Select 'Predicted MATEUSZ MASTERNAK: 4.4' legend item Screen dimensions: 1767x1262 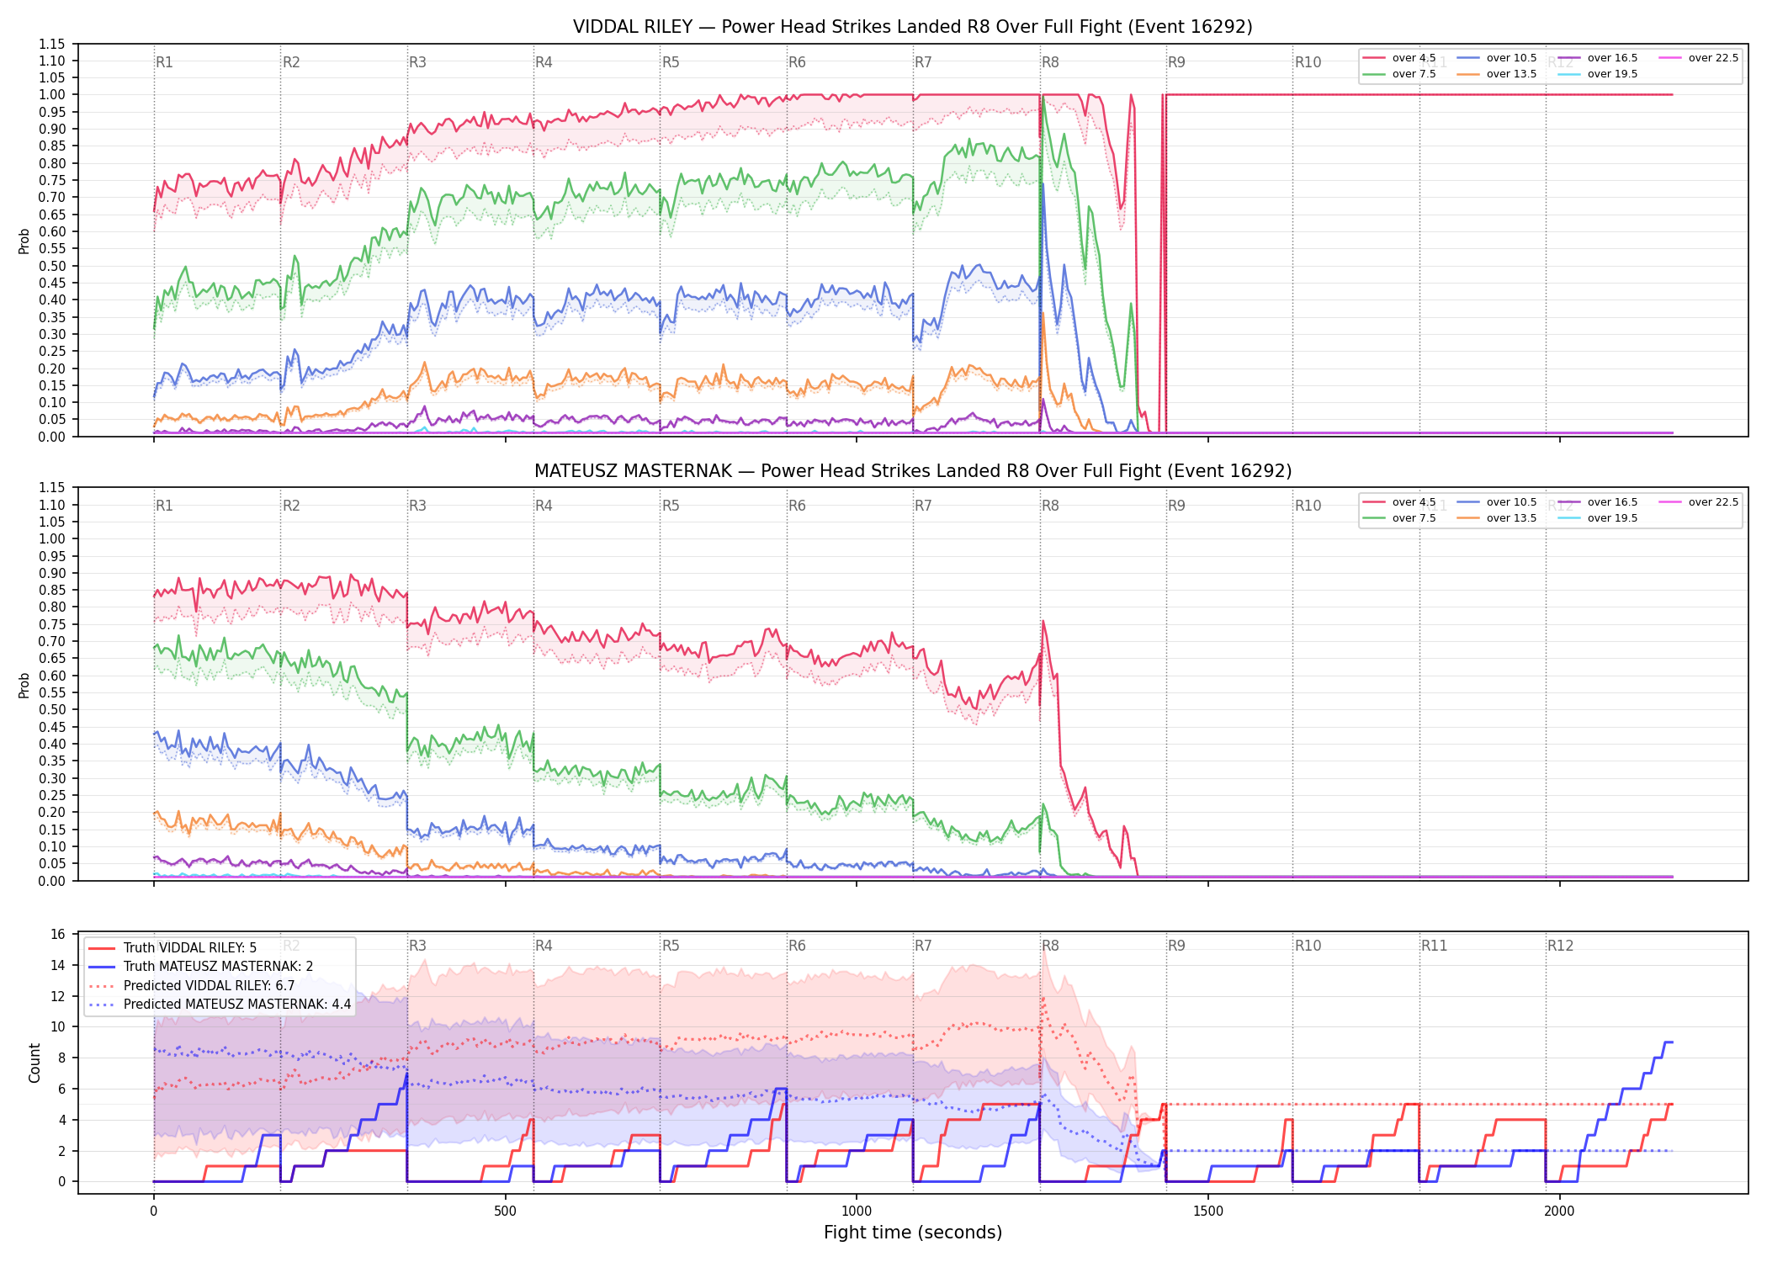[x=220, y=1004]
